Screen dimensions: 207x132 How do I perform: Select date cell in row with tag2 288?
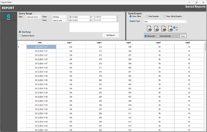(x=41, y=113)
